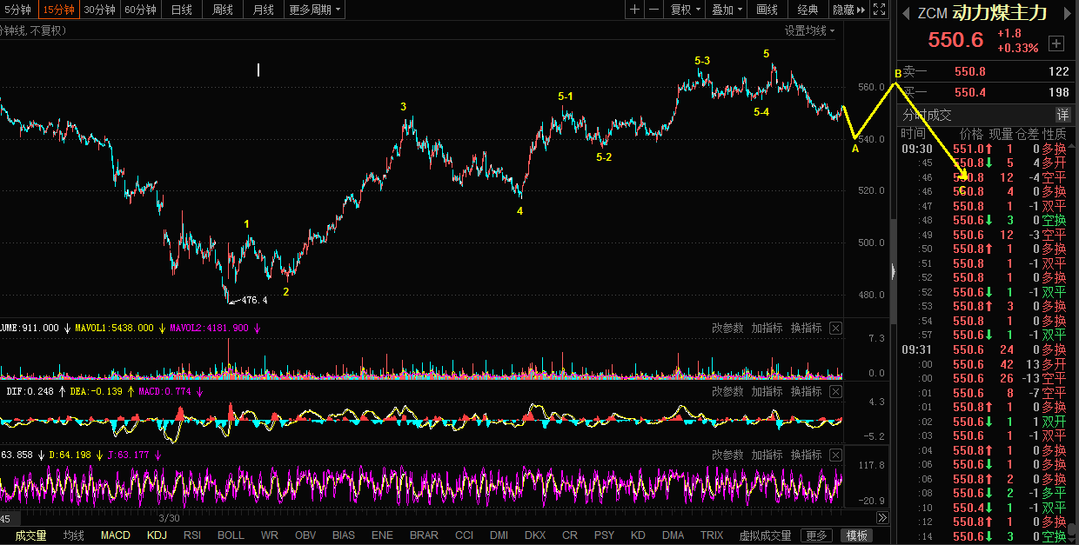Click 换指标 in the KDJ panel
Viewport: 1079px width, 545px height.
pos(806,455)
